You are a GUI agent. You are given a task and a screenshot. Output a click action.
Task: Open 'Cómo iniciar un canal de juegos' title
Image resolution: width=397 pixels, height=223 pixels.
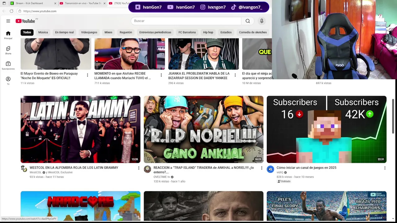306,168
